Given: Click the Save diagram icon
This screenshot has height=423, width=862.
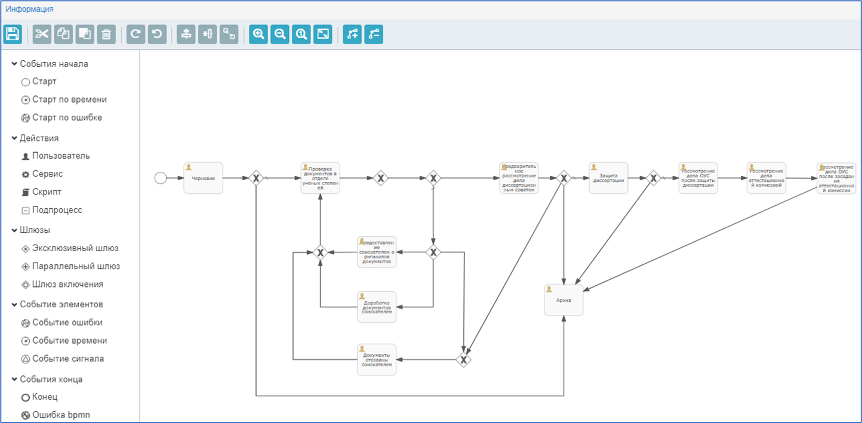Looking at the screenshot, I should [x=13, y=34].
